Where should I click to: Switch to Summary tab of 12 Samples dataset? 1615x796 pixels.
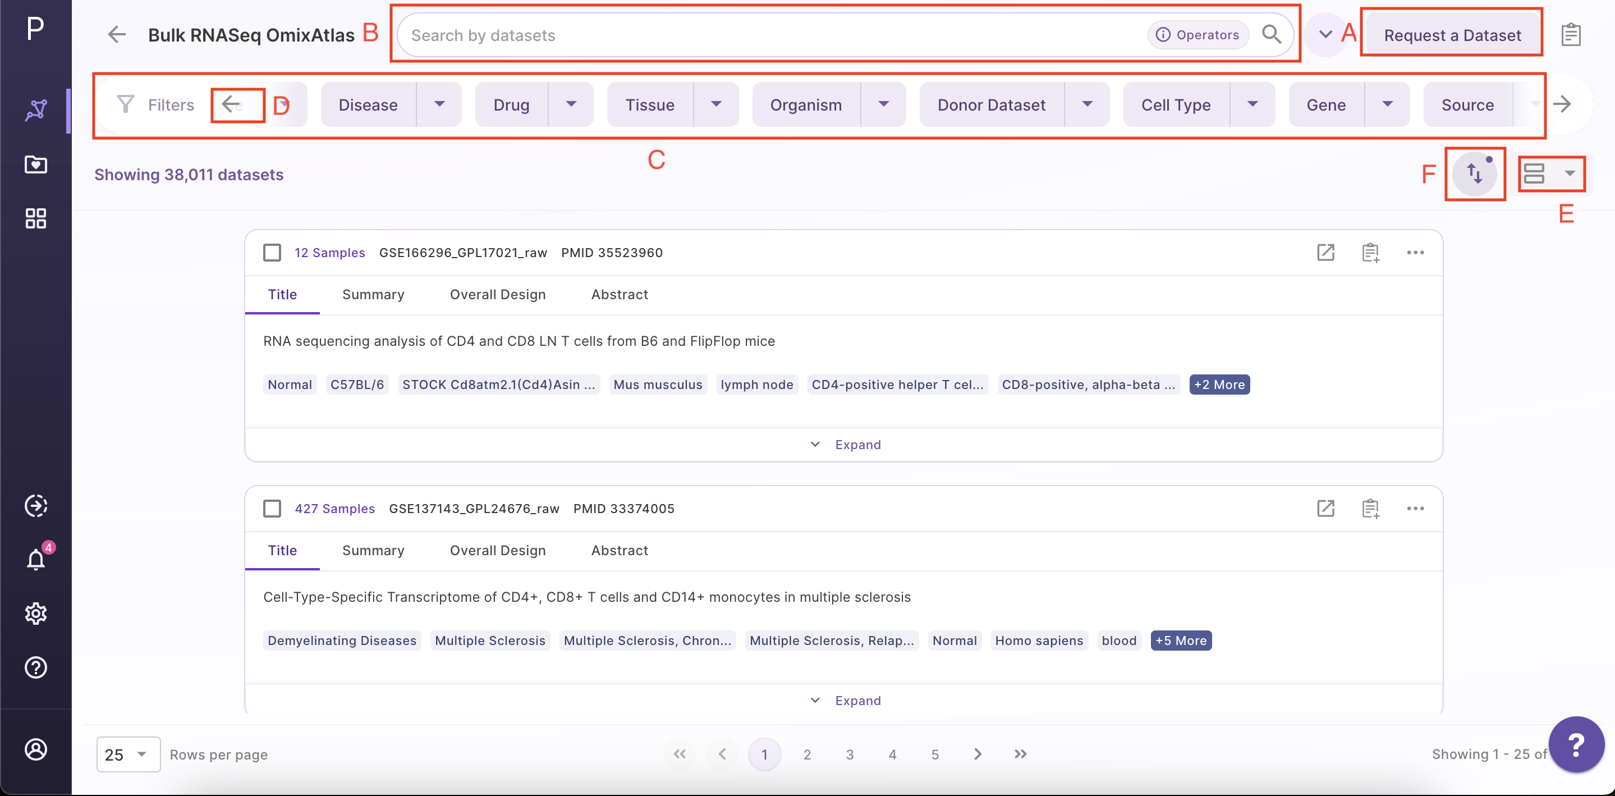point(373,294)
